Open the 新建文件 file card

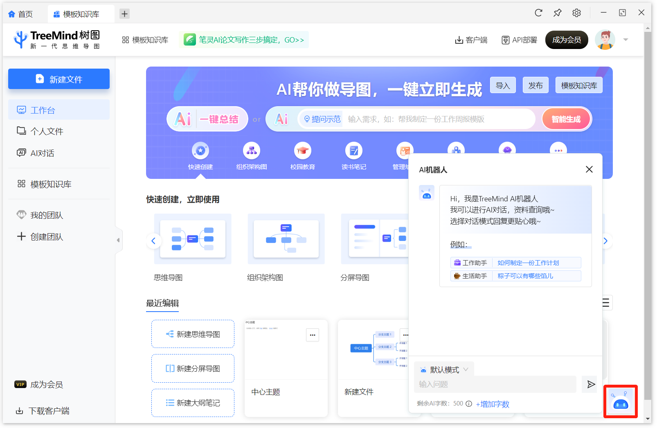[373, 368]
